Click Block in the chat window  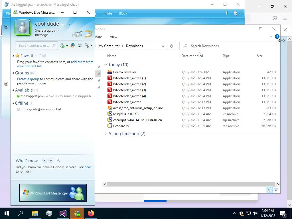point(123,13)
